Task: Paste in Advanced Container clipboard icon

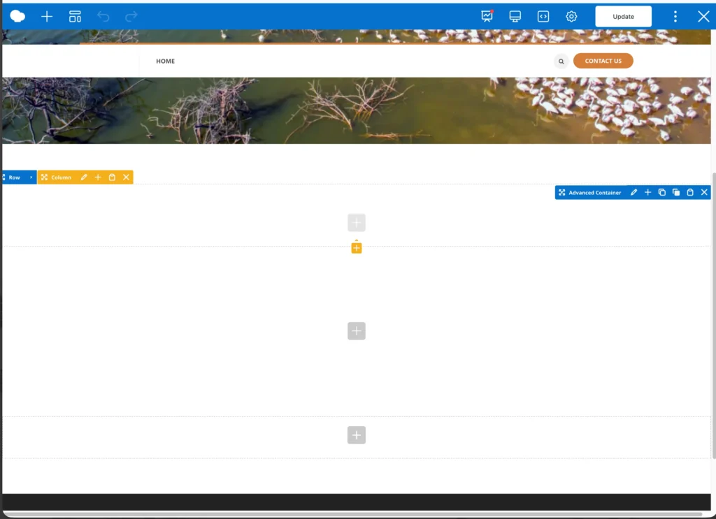Action: (x=690, y=193)
